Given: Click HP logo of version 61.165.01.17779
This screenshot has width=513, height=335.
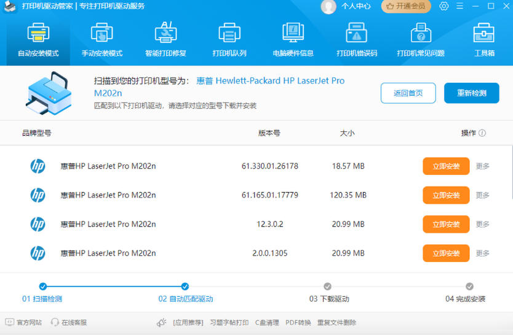Looking at the screenshot, I should click(38, 195).
